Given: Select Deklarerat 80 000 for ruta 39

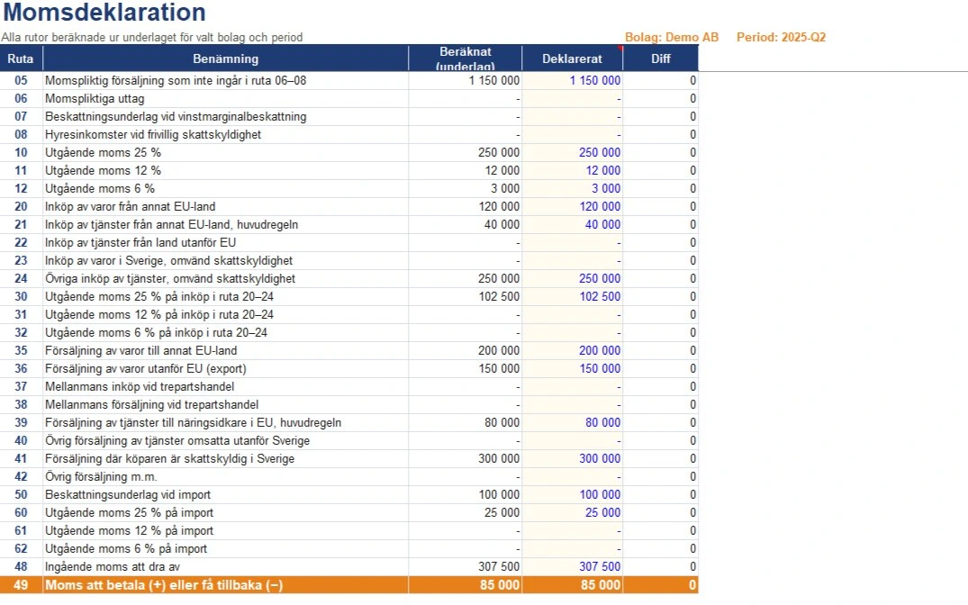Looking at the screenshot, I should 602,423.
